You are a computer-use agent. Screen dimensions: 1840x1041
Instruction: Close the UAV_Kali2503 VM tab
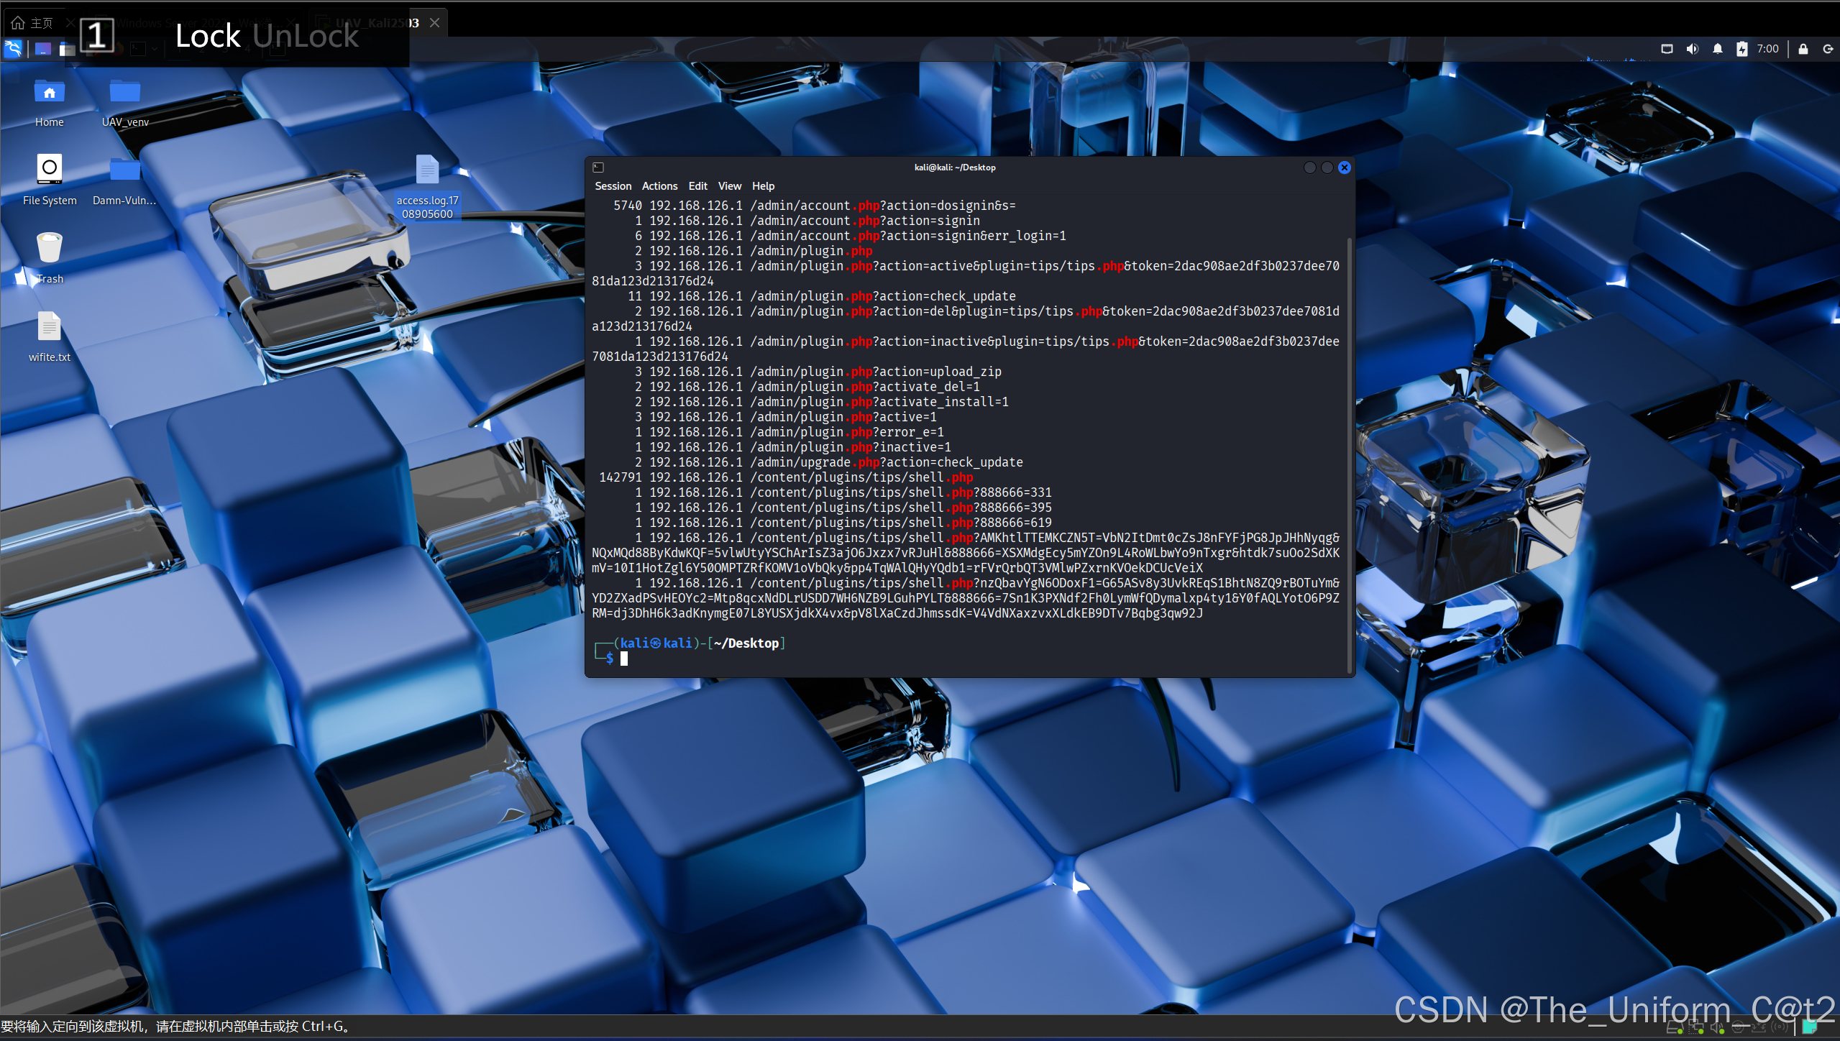click(435, 23)
